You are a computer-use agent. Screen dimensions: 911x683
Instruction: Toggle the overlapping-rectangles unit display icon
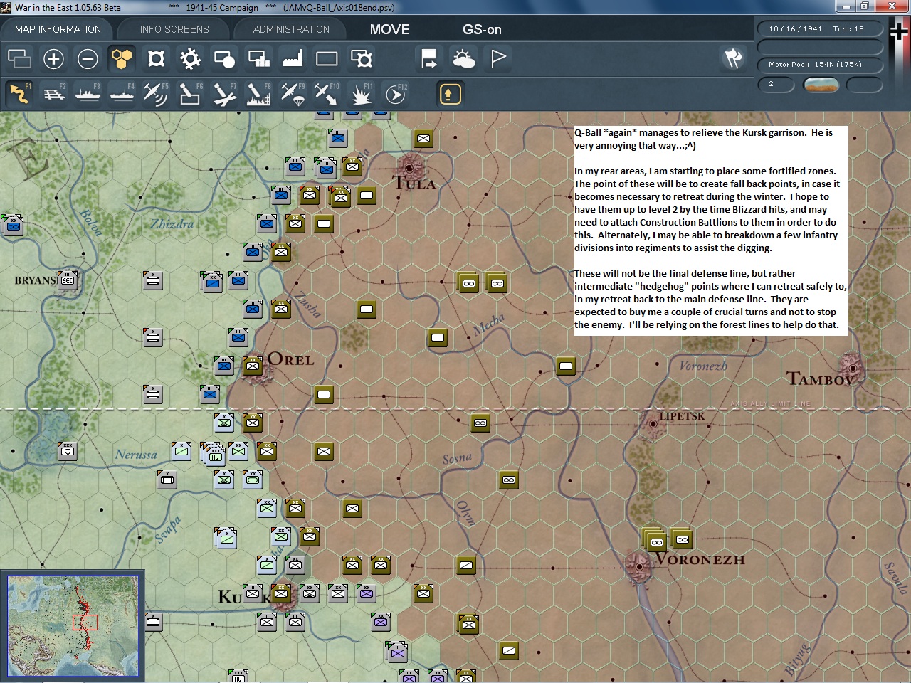click(x=19, y=58)
